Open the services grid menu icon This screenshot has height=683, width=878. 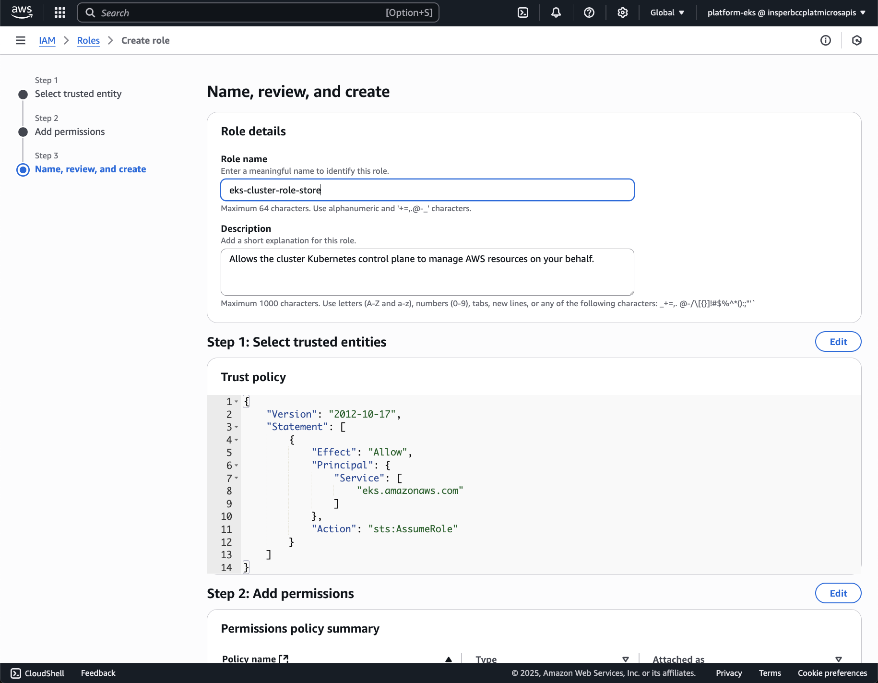point(60,12)
